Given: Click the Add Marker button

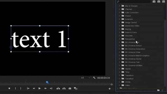Looking at the screenshot, I should (x=9, y=89).
